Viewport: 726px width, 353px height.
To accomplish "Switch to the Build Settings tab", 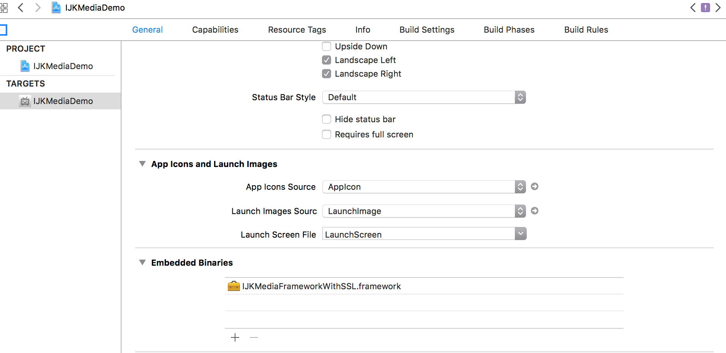I will (427, 30).
